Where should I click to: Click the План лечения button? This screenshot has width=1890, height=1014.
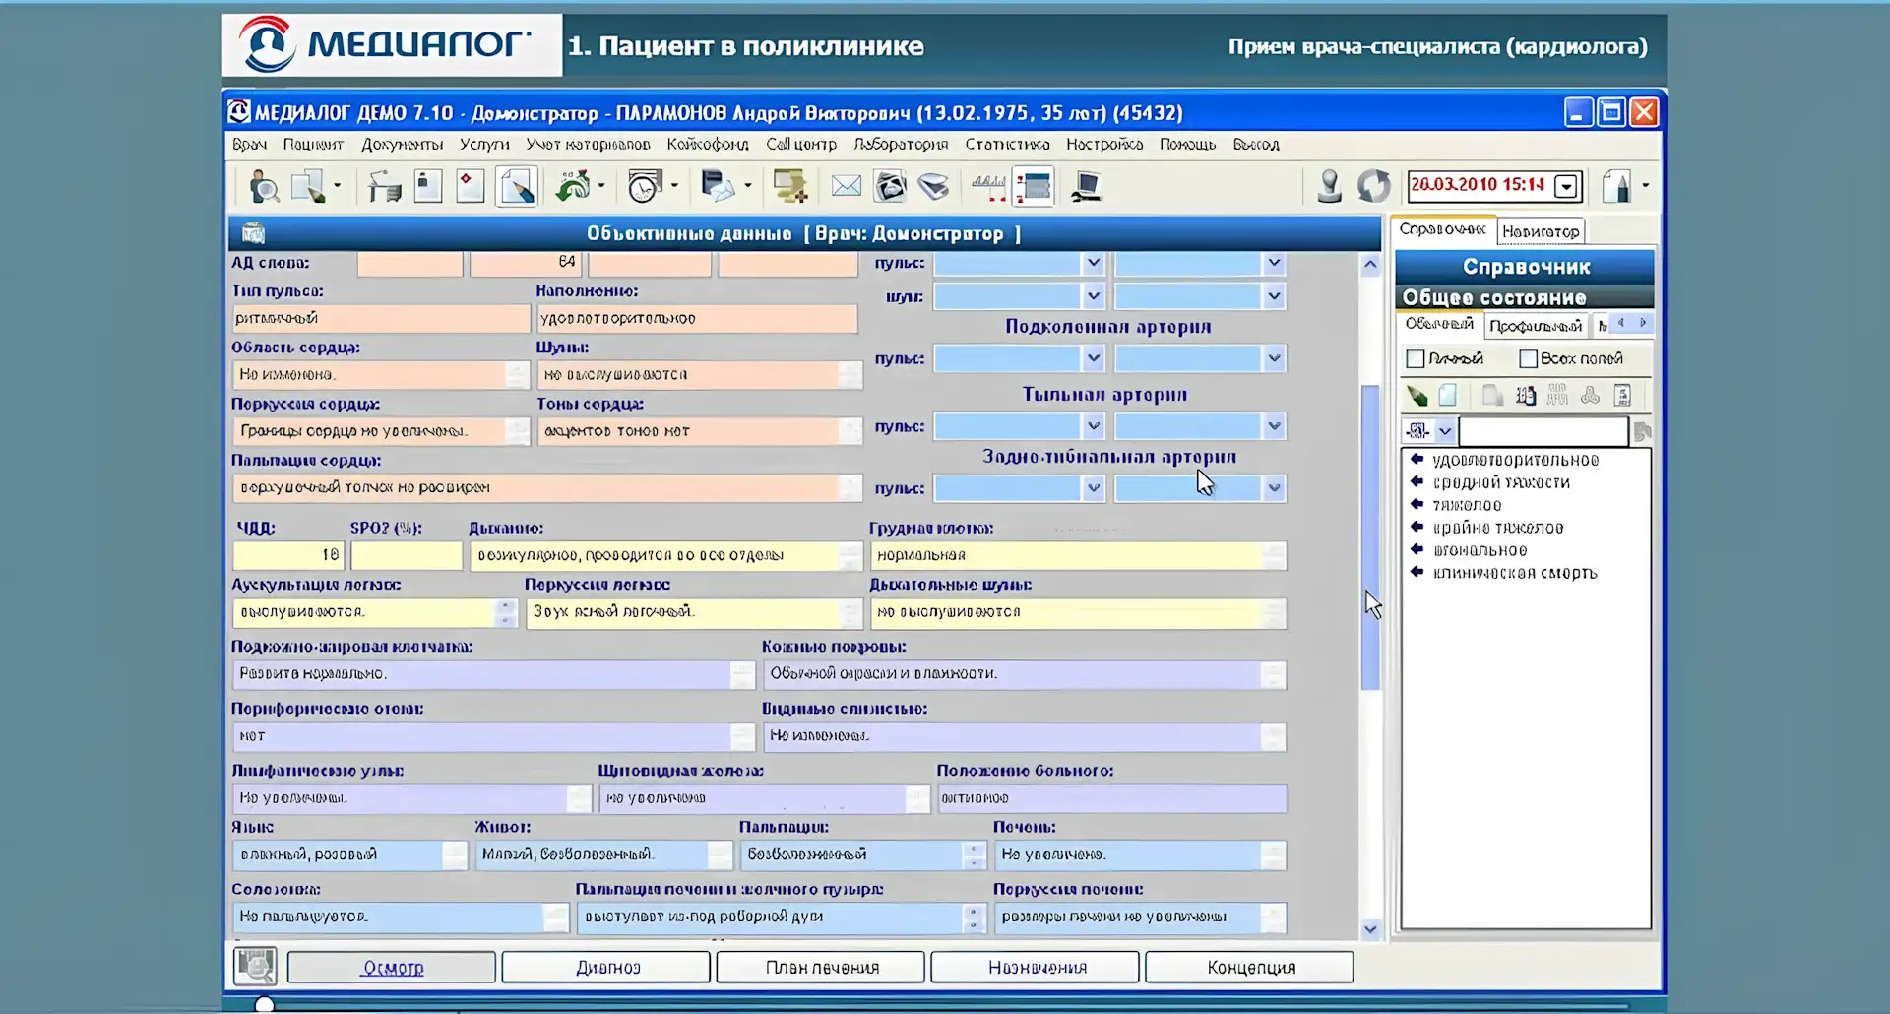tap(821, 968)
